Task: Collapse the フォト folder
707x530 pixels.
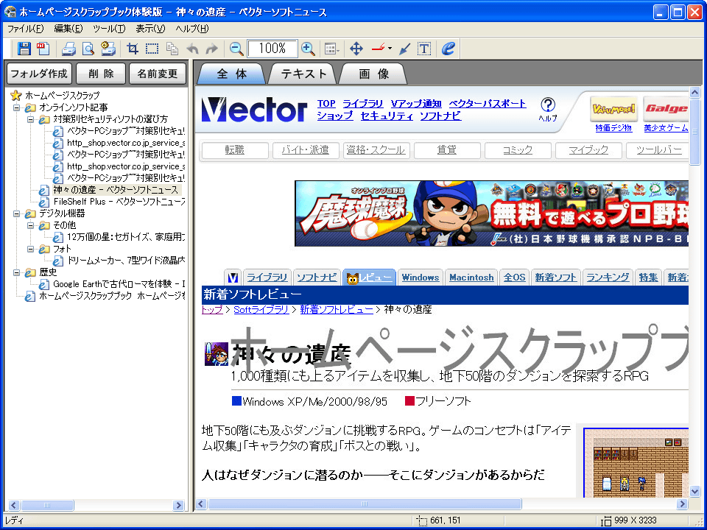Action: coord(31,249)
